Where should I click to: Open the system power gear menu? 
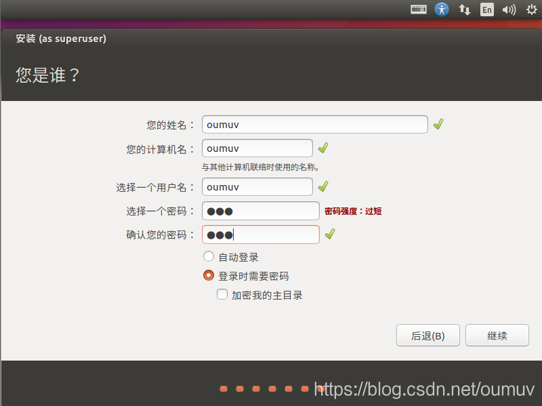pos(531,9)
